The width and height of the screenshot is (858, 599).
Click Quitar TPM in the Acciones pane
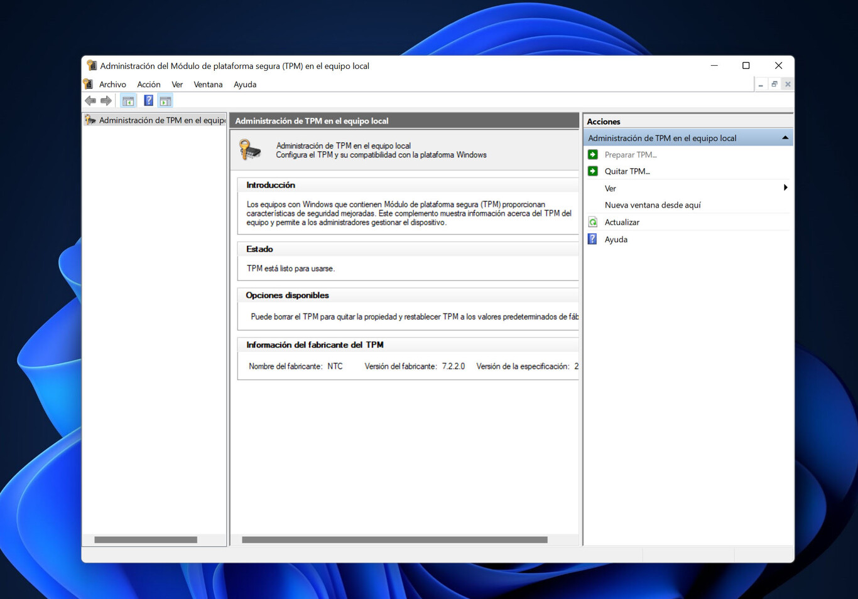pos(627,171)
